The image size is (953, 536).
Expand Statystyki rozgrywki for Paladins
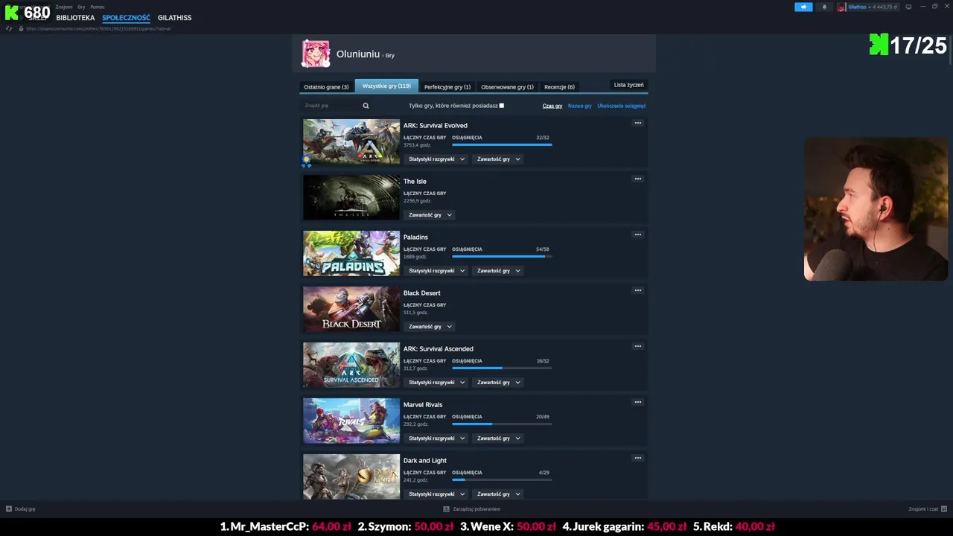pyautogui.click(x=437, y=271)
